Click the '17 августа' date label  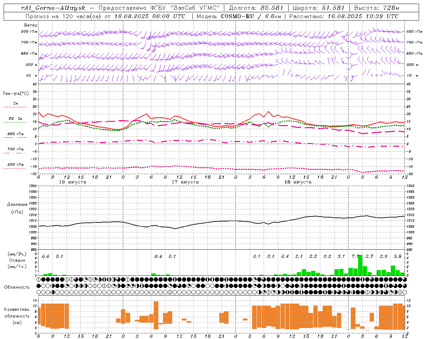pos(185,182)
